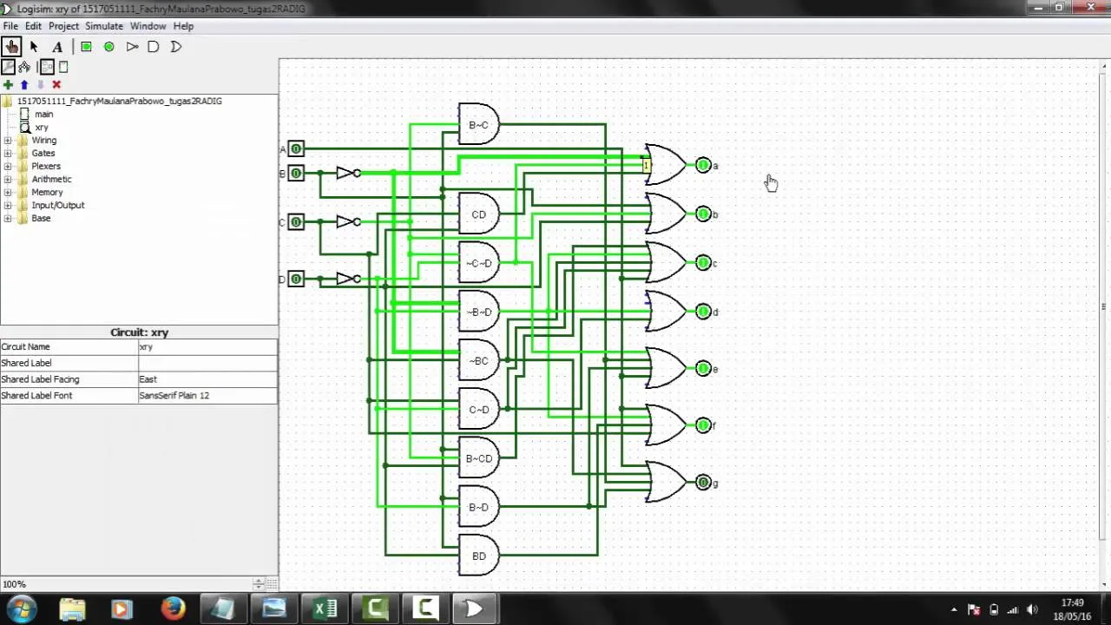
Task: Toggle input pin C
Action: point(296,222)
